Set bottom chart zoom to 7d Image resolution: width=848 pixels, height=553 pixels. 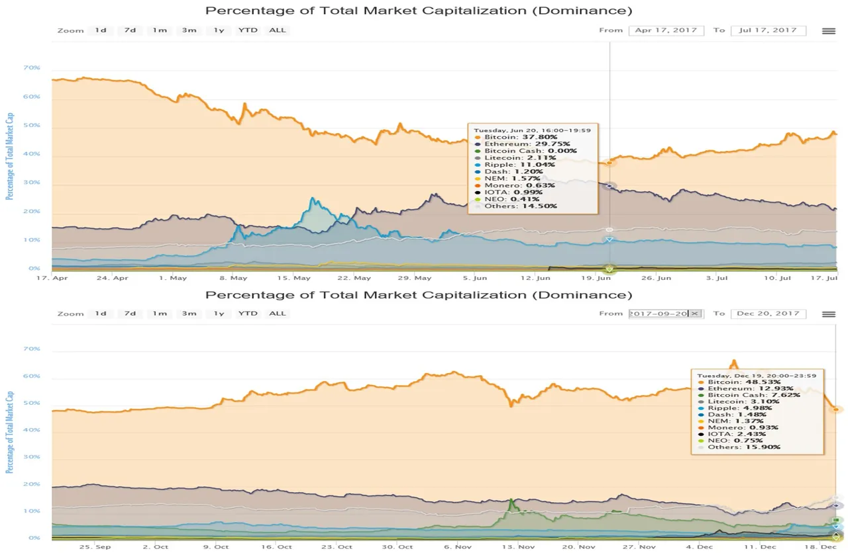pyautogui.click(x=129, y=314)
